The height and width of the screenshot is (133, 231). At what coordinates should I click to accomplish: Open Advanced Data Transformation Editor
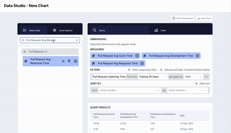pyautogui.click(x=185, y=70)
